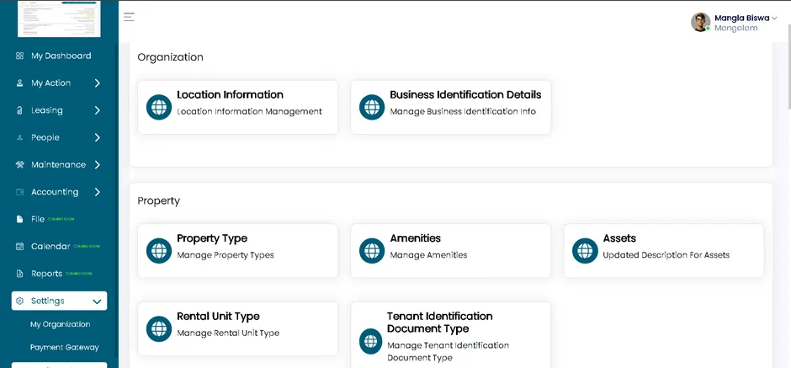Click the logo thumbnail in sidebar
This screenshot has width=791, height=368.
point(59,19)
